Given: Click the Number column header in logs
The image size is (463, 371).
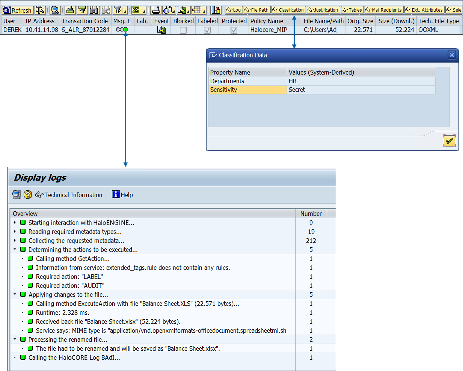Looking at the screenshot, I should click(311, 214).
